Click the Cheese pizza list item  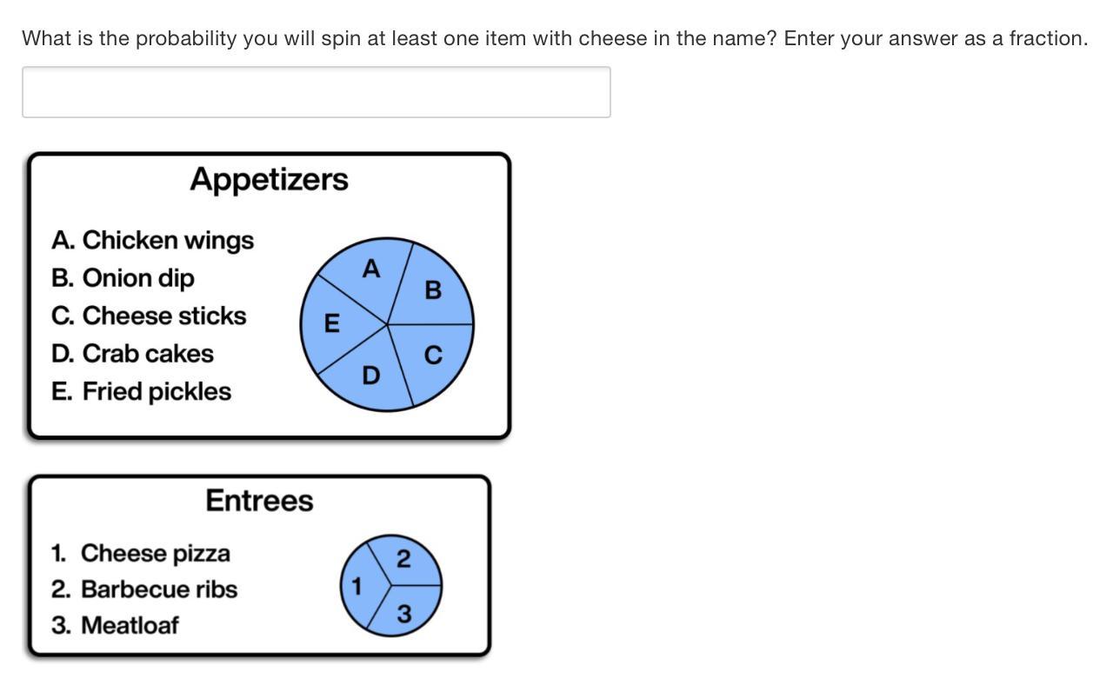(x=141, y=553)
